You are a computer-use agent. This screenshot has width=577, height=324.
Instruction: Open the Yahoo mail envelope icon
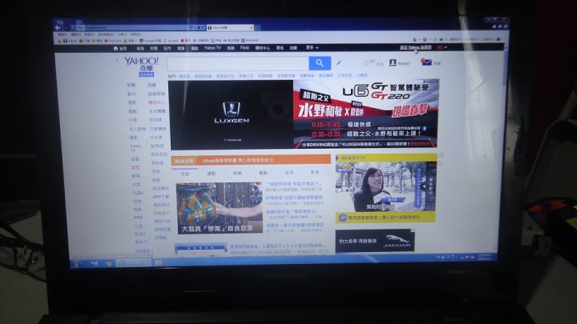pos(426,62)
